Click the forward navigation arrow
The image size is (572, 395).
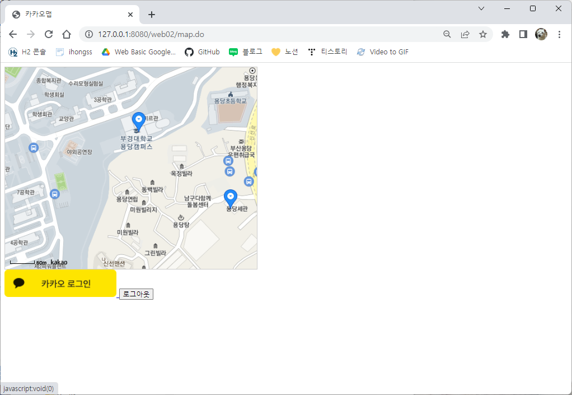click(x=31, y=34)
